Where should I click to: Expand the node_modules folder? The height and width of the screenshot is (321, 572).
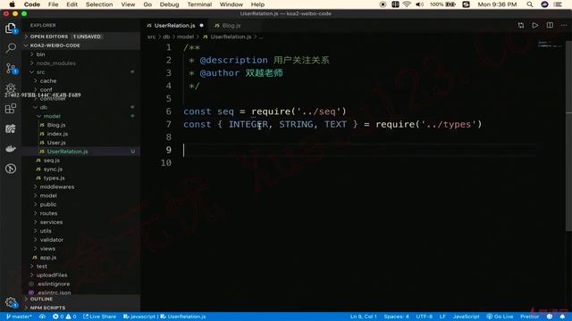tap(81, 63)
